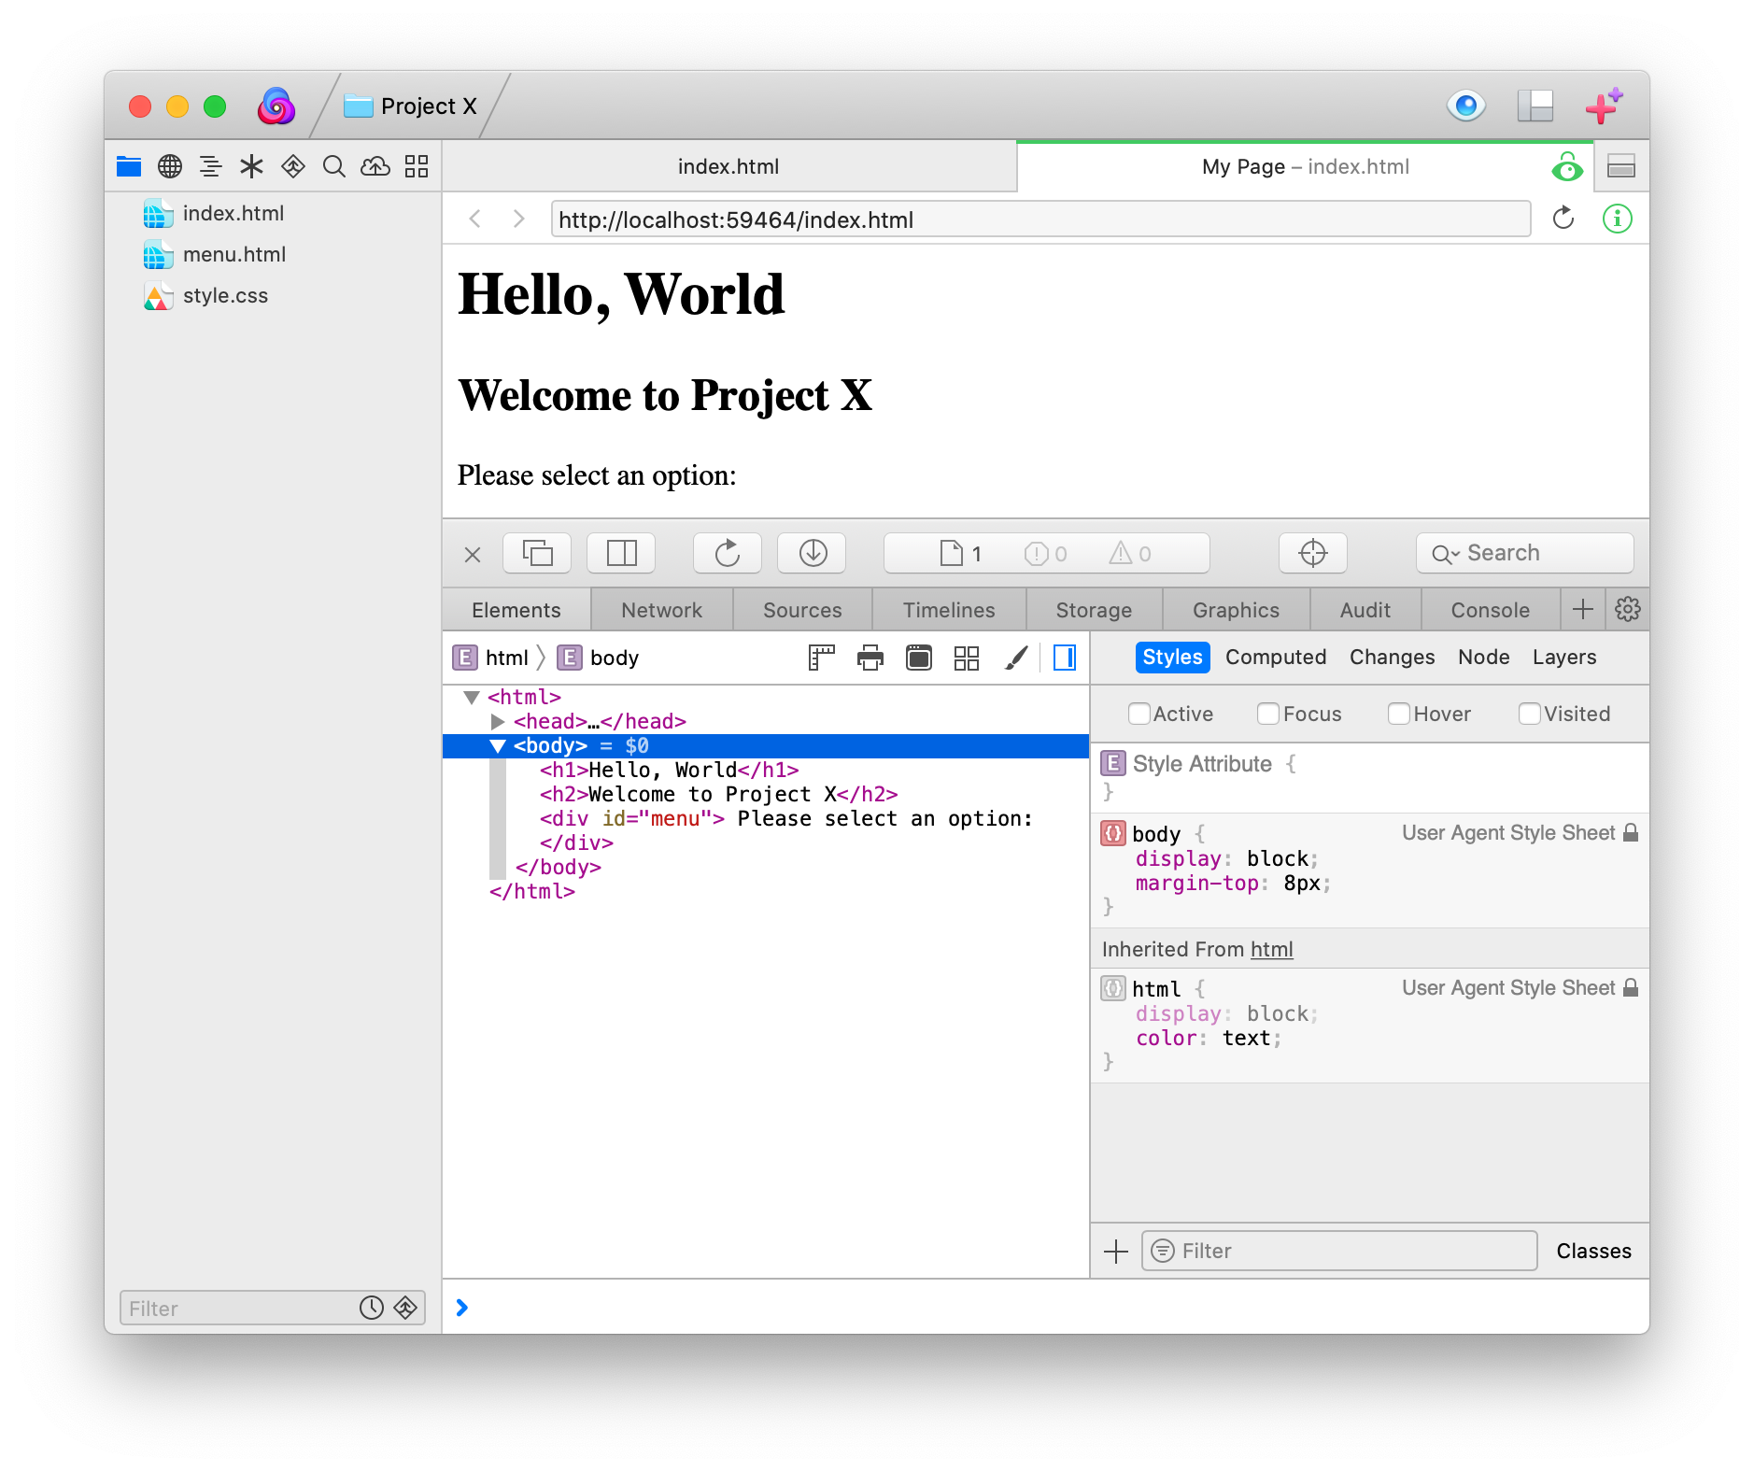This screenshot has width=1754, height=1472.
Task: Open the source control diamond sidebar icon
Action: pos(293,166)
